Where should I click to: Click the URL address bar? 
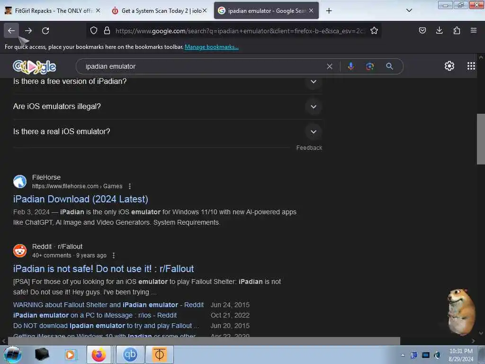[240, 31]
